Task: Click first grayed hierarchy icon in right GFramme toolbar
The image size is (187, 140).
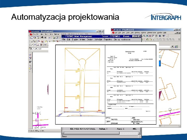Action: tap(158, 39)
